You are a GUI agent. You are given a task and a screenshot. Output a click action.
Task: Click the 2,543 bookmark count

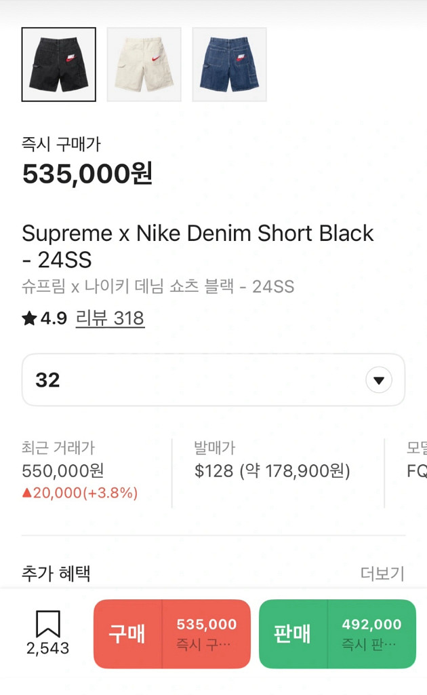tap(48, 648)
